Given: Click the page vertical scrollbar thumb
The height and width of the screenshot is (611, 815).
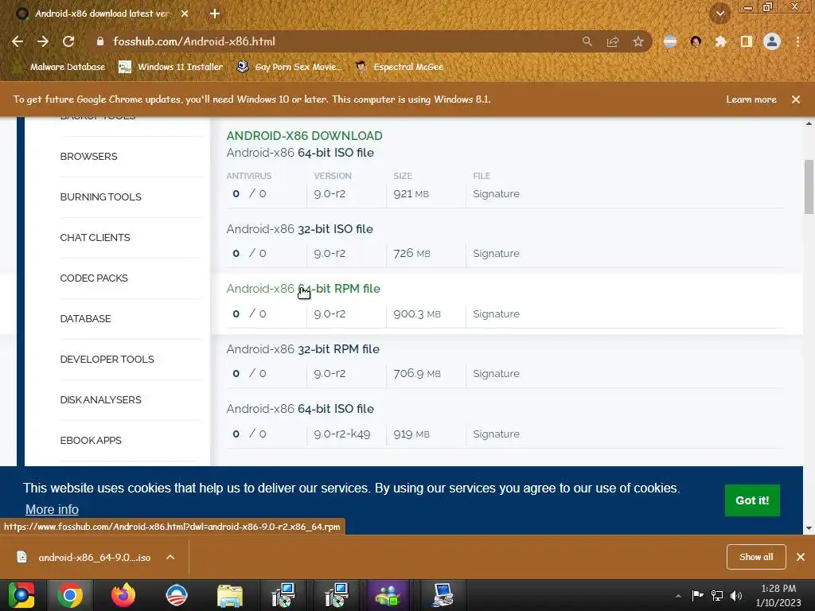Looking at the screenshot, I should pos(809,186).
